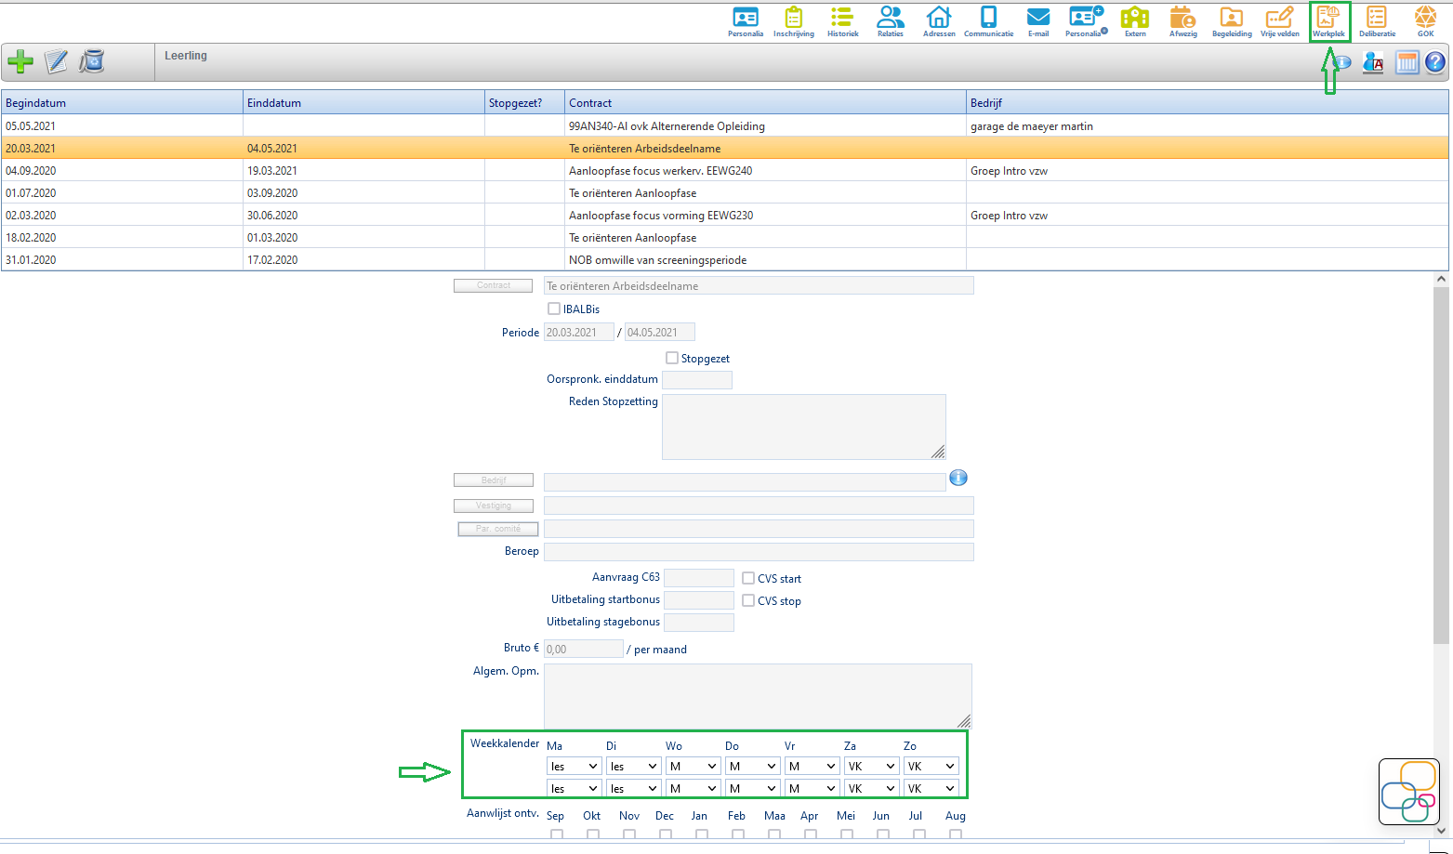
Task: Edit record with notepad pencil icon
Action: click(x=57, y=62)
